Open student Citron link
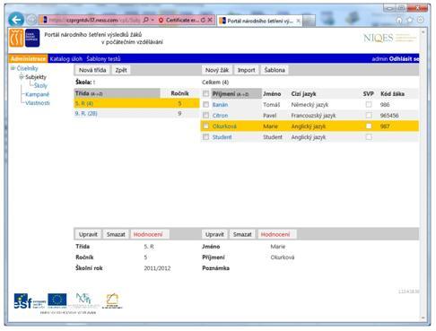Image resolution: width=436 pixels, height=331 pixels. (x=220, y=116)
